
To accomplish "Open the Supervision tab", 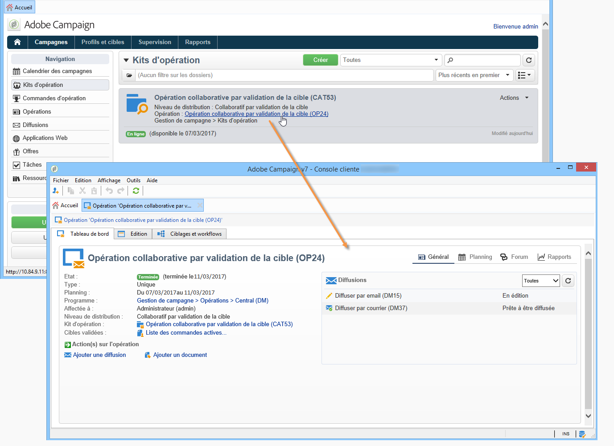I will [155, 42].
